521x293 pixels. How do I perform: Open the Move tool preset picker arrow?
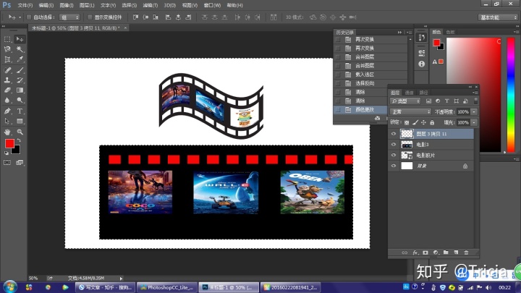click(x=20, y=17)
